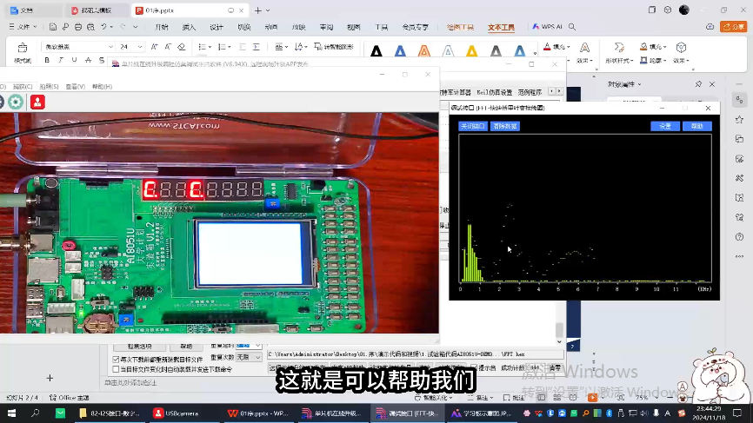The width and height of the screenshot is (753, 423).
Task: Expand the numbered list dropdown arrow
Action: coord(230,47)
